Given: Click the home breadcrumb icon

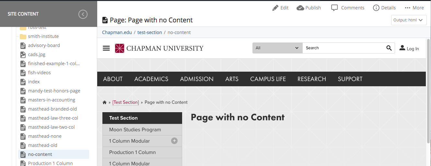Looking at the screenshot, I should point(104,102).
